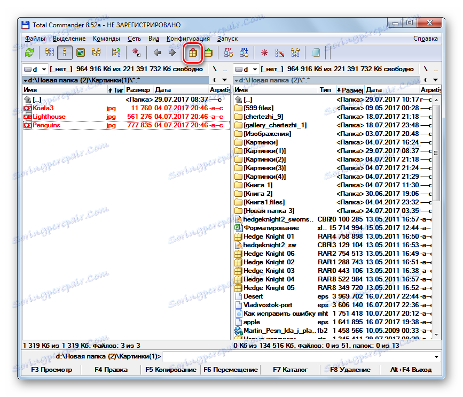Open new URL connection icon
The image size is (463, 397).
244,52
